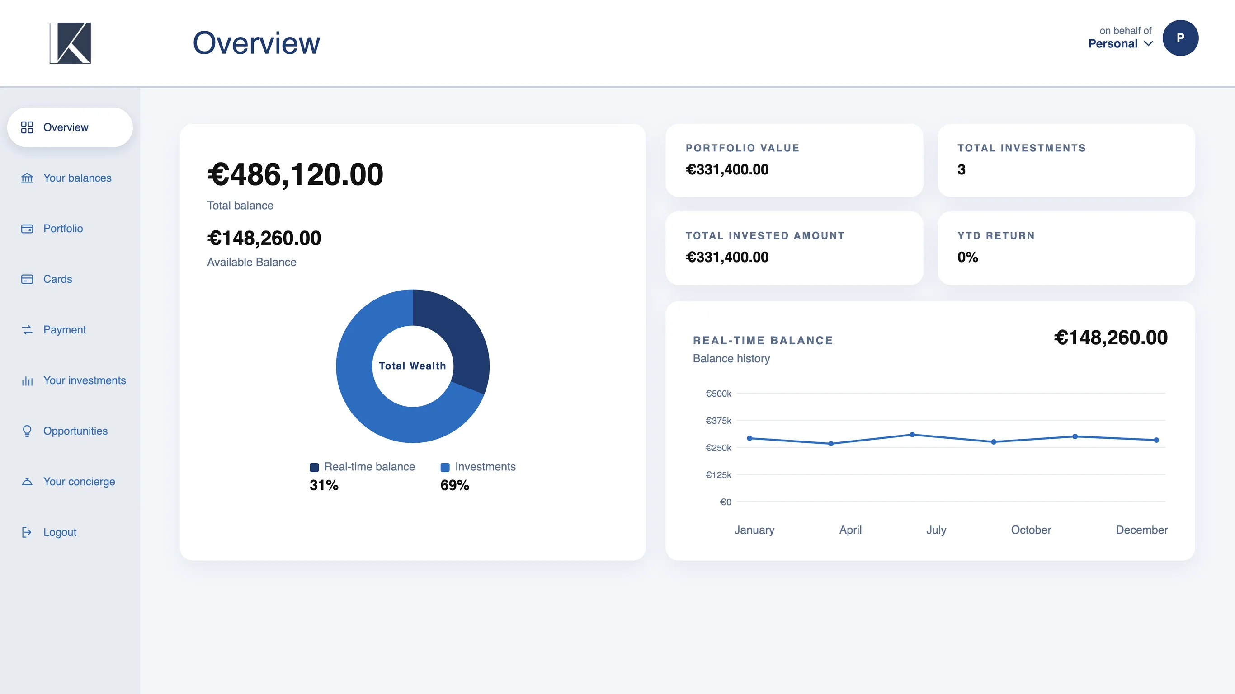This screenshot has width=1235, height=694.
Task: Expand the Personal account chevron
Action: click(x=1148, y=44)
